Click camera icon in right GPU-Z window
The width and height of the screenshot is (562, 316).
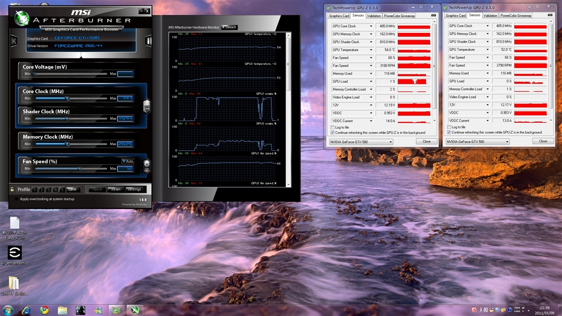click(550, 15)
